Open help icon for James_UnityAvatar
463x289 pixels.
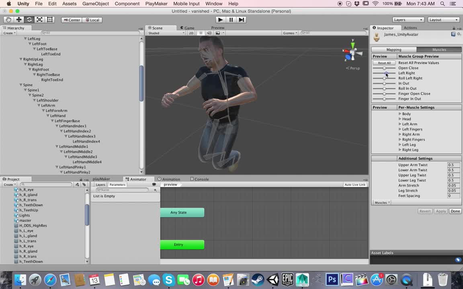(453, 34)
